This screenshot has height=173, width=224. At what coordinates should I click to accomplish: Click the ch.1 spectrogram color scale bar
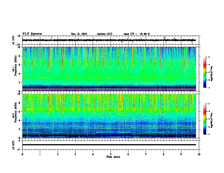click(x=204, y=72)
